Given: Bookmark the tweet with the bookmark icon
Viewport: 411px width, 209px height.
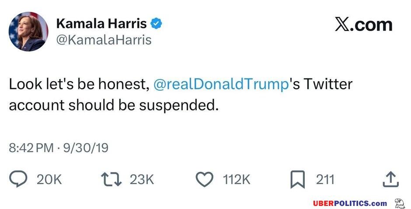Looking at the screenshot, I should 298,179.
